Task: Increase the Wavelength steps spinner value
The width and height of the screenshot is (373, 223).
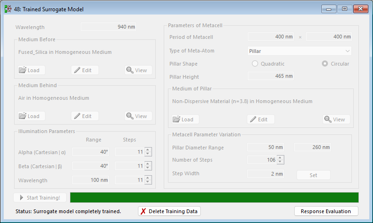Action: [x=148, y=178]
